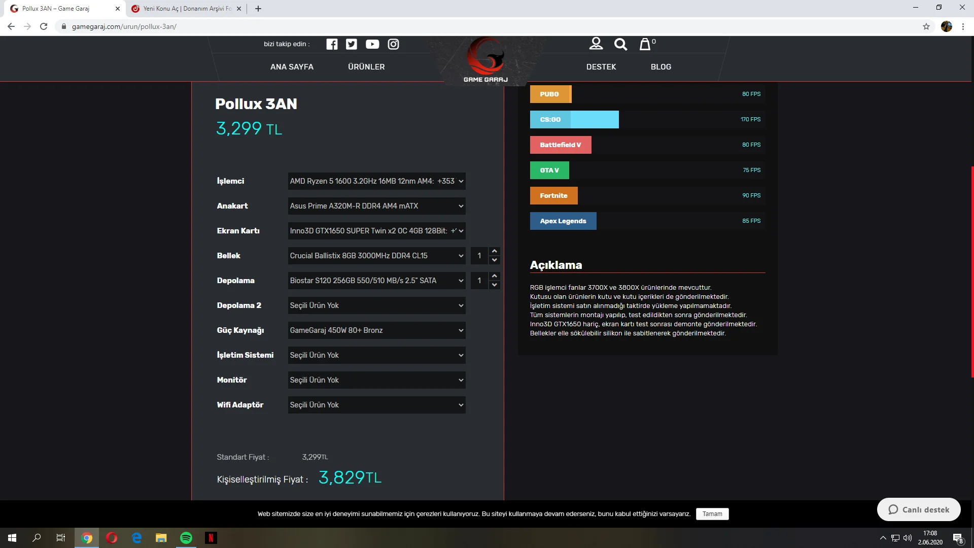Viewport: 974px width, 548px height.
Task: Open the shopping cart icon
Action: (x=645, y=44)
